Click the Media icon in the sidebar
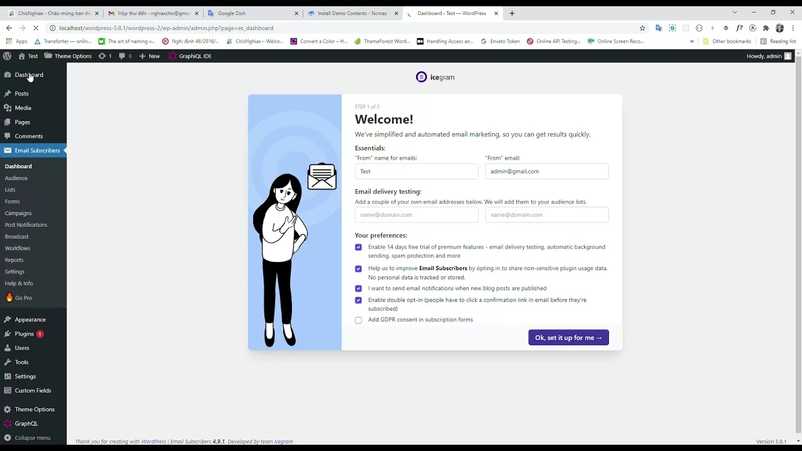Viewport: 802px width, 451px height. [8, 108]
